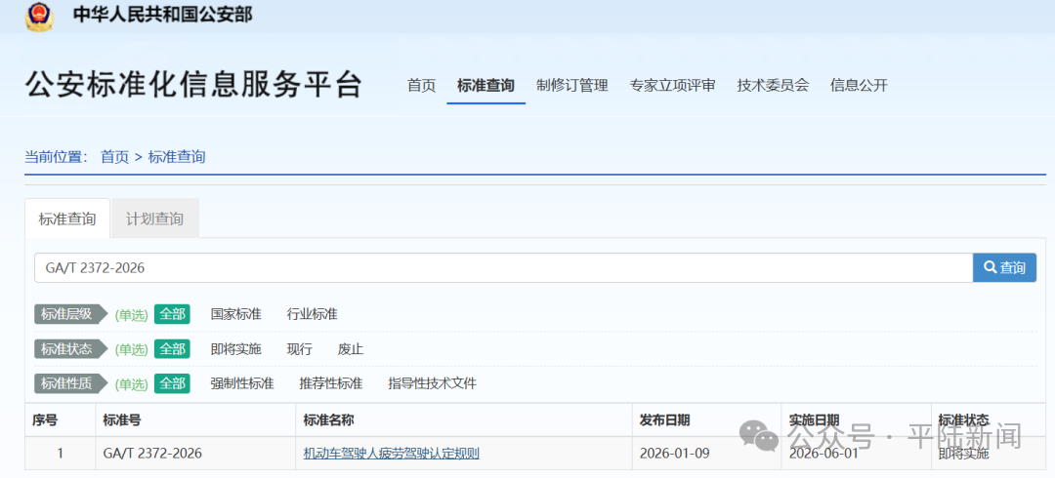Open the 技术委员会 menu item
This screenshot has width=1055, height=478.
point(773,86)
